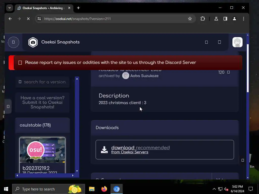Click the Description heading text
The image size is (259, 194).
click(114, 96)
